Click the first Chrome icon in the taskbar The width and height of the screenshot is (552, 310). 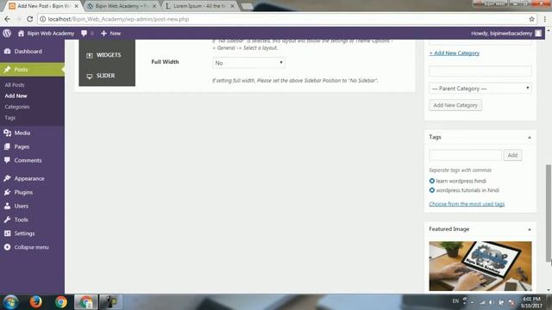click(61, 302)
